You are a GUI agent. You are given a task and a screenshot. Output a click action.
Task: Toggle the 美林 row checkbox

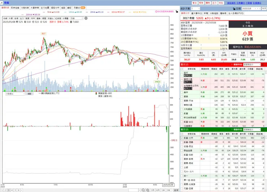tap(182, 92)
